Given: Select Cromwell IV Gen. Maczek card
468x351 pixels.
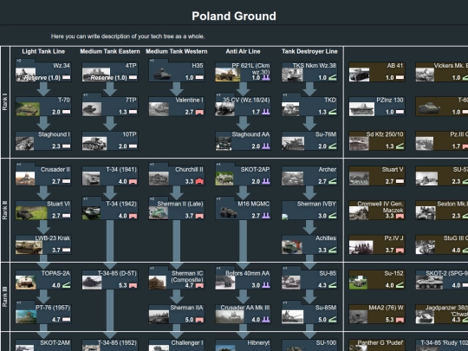Looking at the screenshot, I should click(377, 210).
